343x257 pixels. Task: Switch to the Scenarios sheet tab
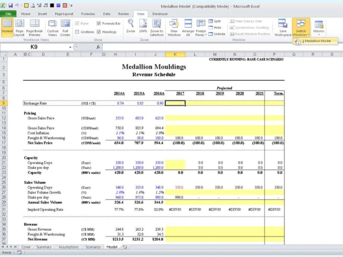(x=93, y=247)
